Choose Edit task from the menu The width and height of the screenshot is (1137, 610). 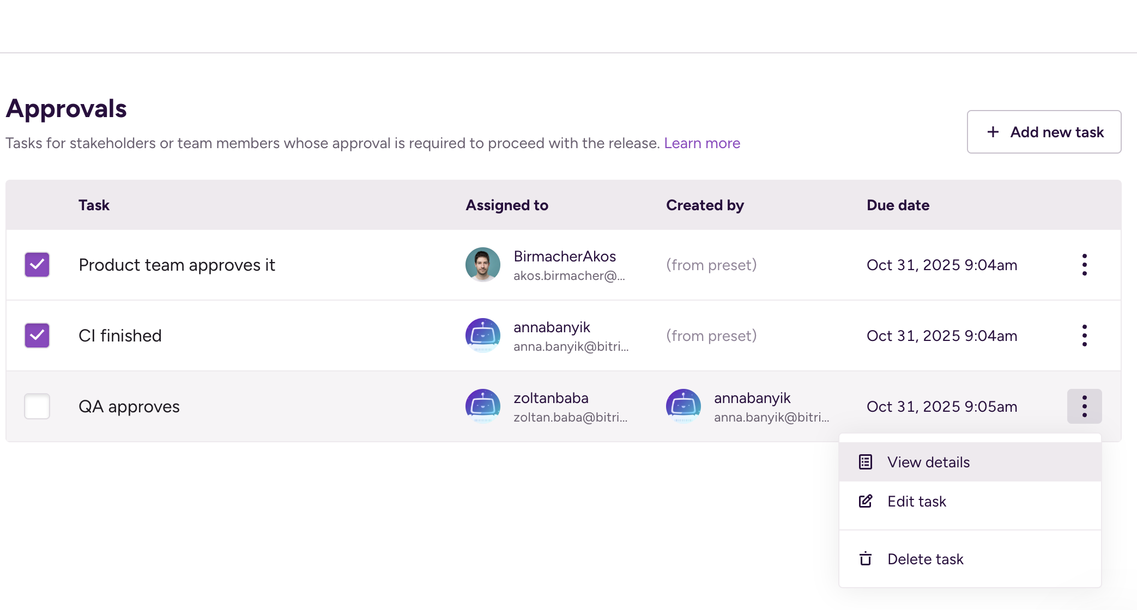(x=916, y=501)
